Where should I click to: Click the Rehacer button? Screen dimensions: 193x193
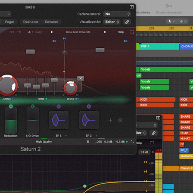pos(52,22)
